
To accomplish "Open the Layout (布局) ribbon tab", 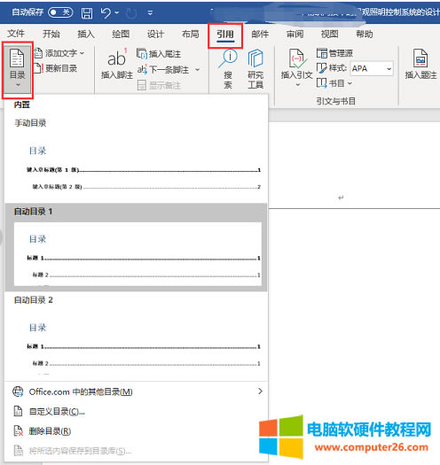I will click(x=190, y=35).
